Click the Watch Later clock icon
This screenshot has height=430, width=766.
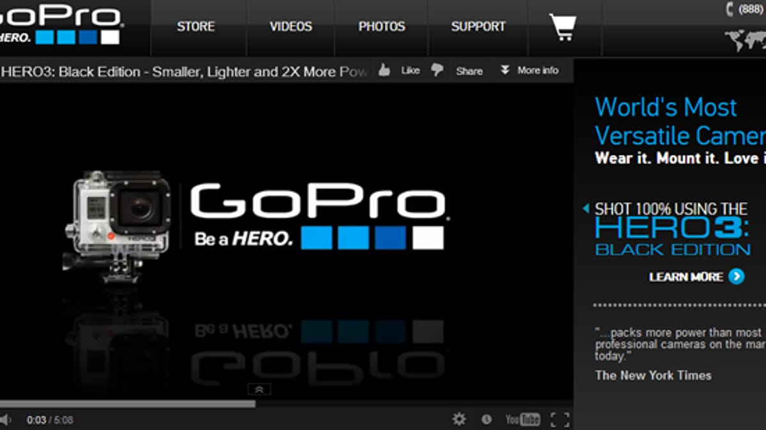(486, 419)
